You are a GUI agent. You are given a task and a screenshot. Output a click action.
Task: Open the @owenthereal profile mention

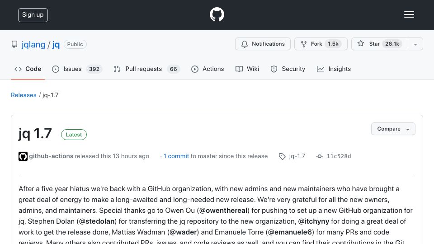223,211
